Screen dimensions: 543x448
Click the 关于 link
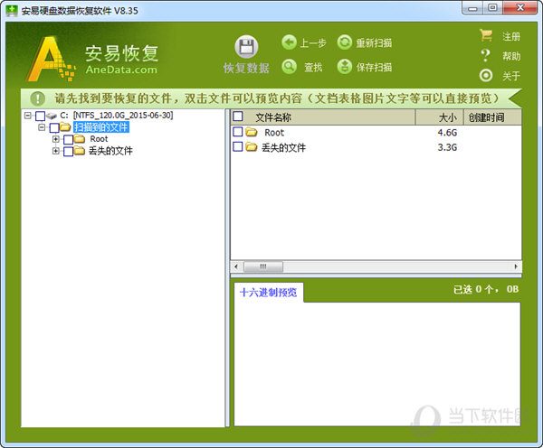point(511,76)
